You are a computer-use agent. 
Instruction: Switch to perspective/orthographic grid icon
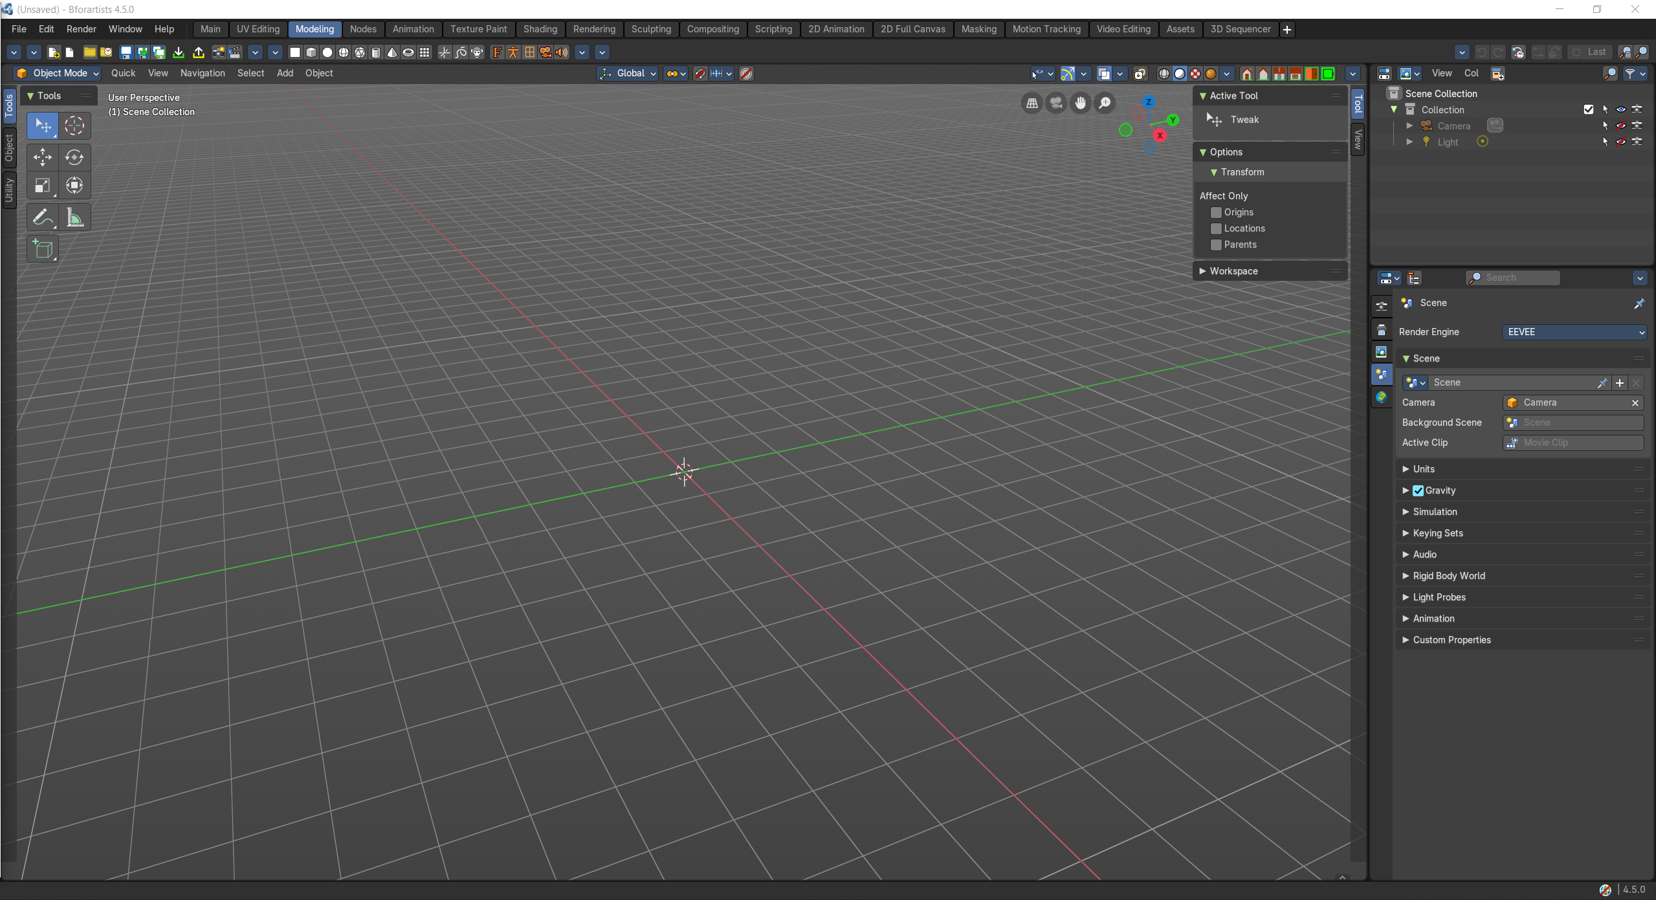tap(1032, 103)
